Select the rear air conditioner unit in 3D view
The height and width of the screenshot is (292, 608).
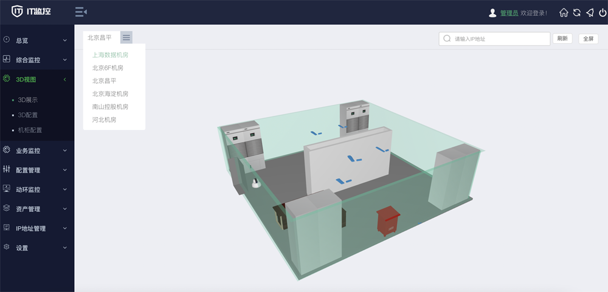pyautogui.click(x=354, y=118)
